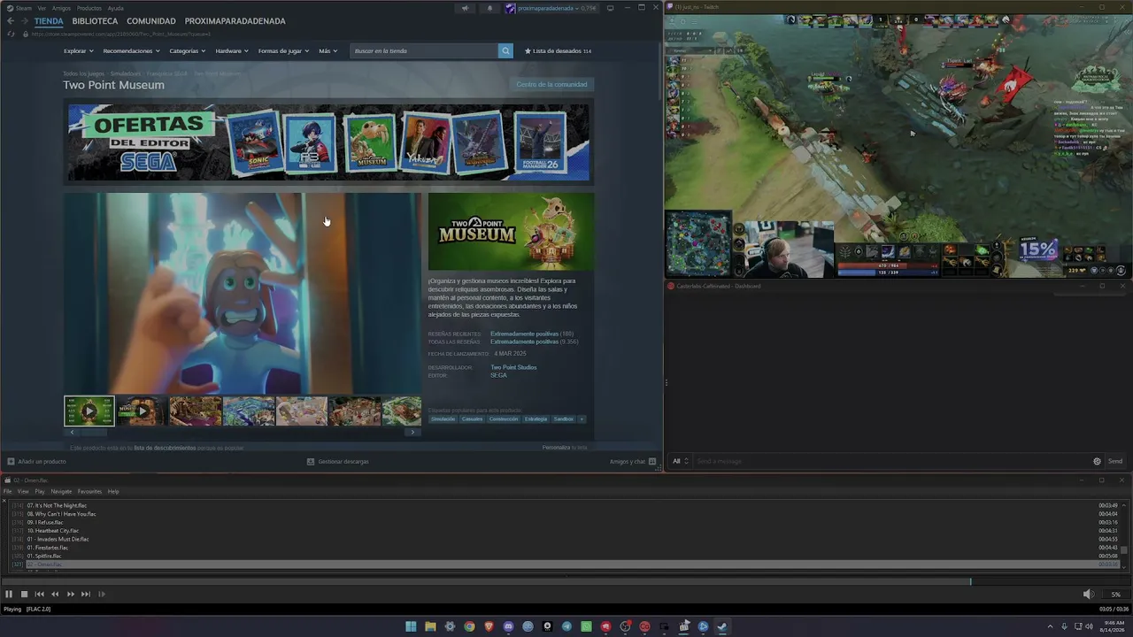
Task: Focus the Buscar en la tienda field
Action: pos(424,51)
